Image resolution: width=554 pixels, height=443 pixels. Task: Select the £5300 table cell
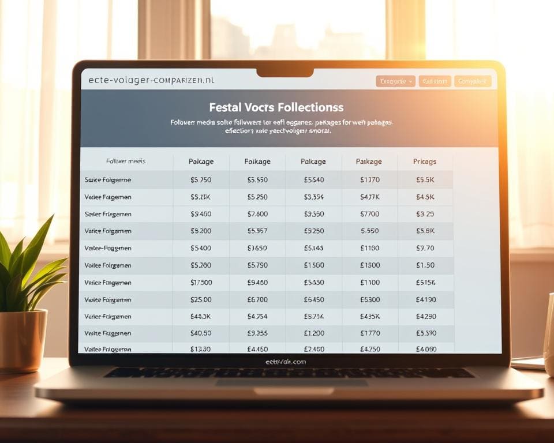[x=370, y=300]
